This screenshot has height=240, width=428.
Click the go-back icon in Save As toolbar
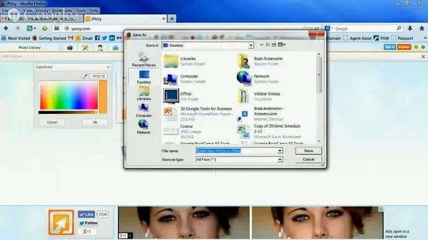[261, 45]
